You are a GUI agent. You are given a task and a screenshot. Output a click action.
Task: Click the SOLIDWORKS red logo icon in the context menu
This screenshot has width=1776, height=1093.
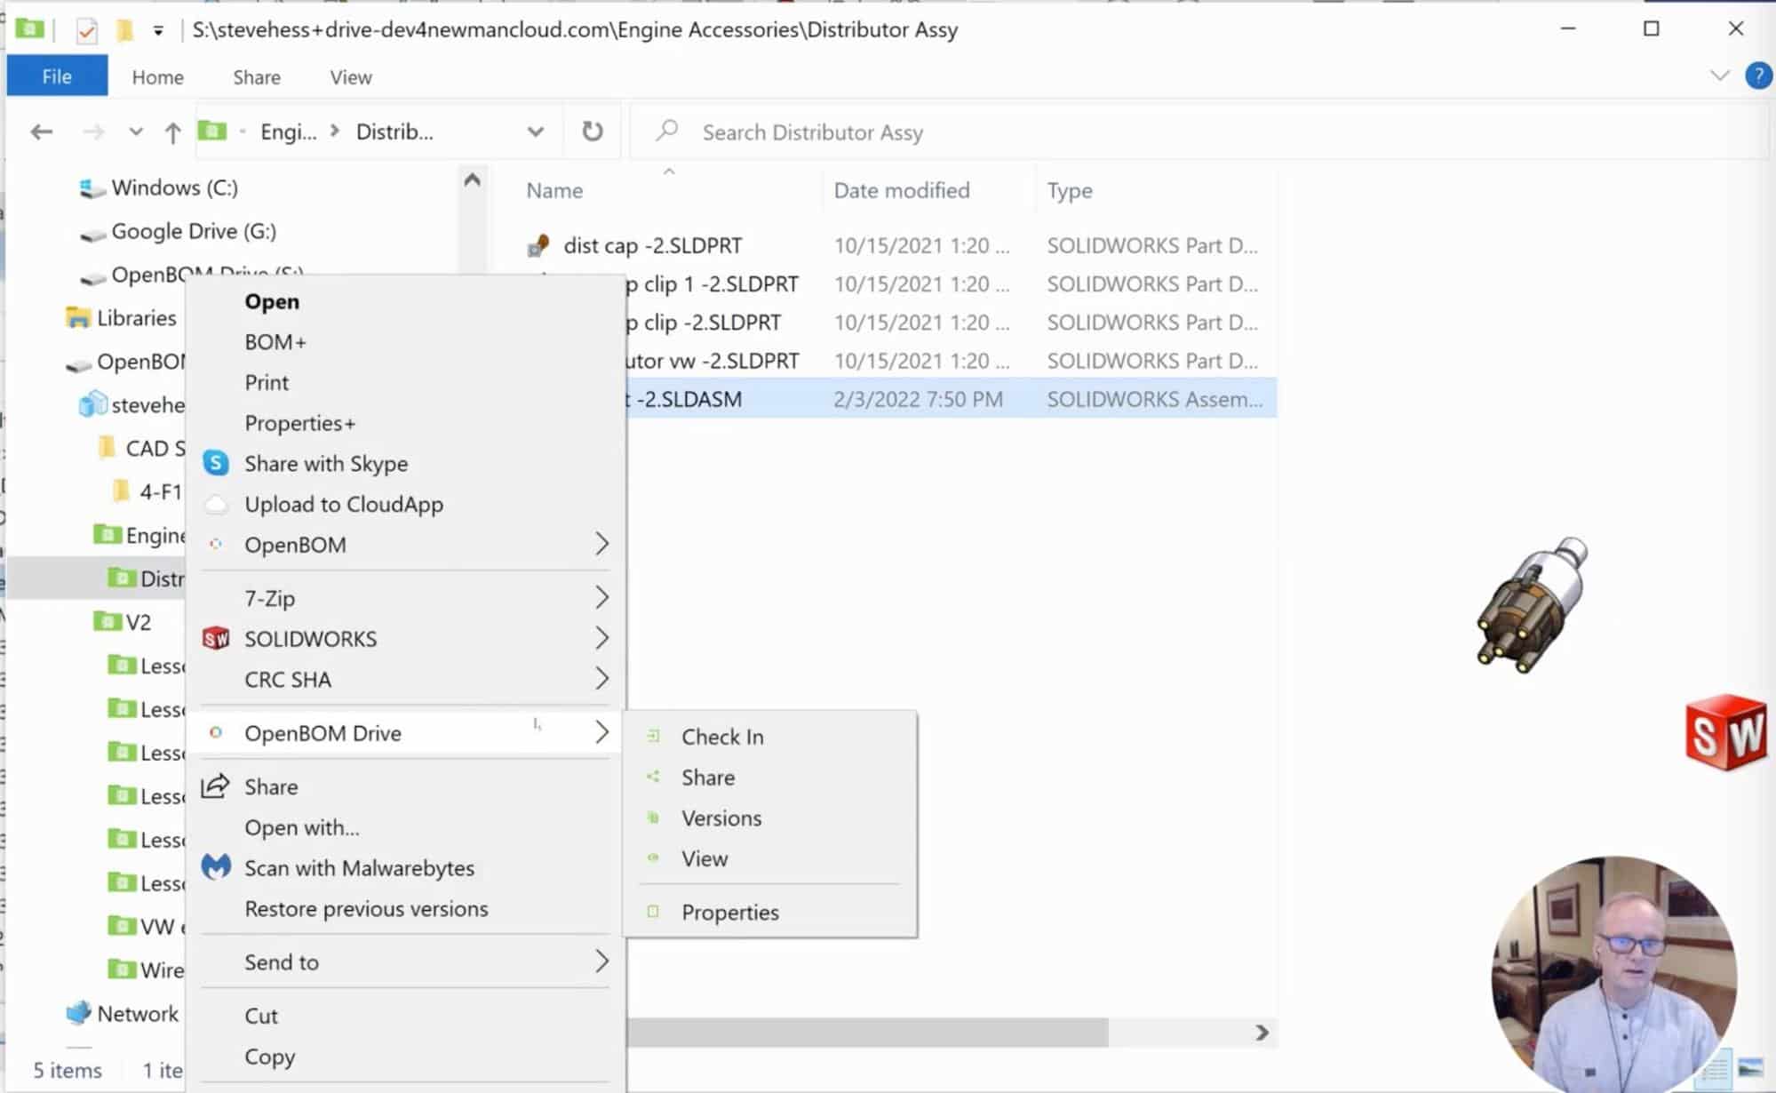coord(216,638)
